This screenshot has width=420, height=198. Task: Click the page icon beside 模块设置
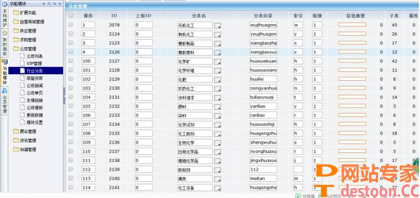coord(22,123)
